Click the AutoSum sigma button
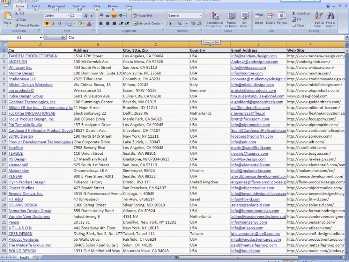The width and height of the screenshot is (349, 262). pos(301,13)
